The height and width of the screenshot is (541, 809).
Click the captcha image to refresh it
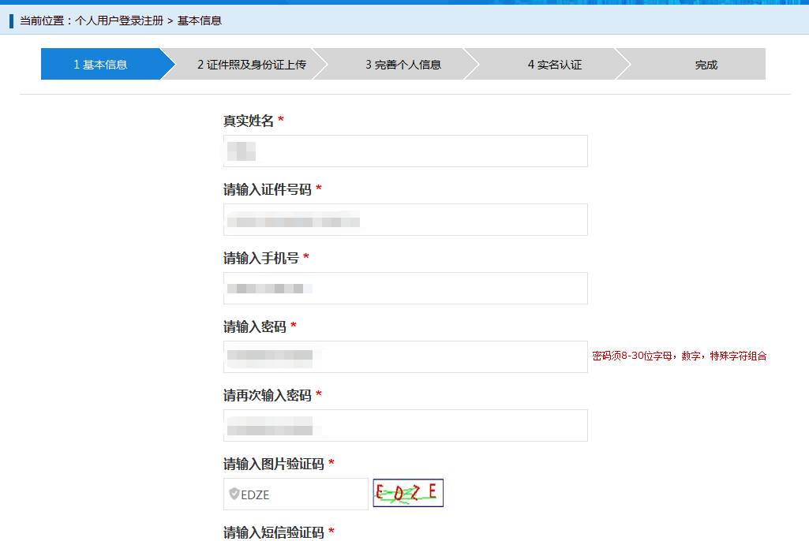[x=407, y=492]
